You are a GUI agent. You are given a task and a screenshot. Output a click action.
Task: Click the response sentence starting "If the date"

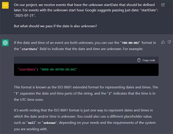(85, 46)
